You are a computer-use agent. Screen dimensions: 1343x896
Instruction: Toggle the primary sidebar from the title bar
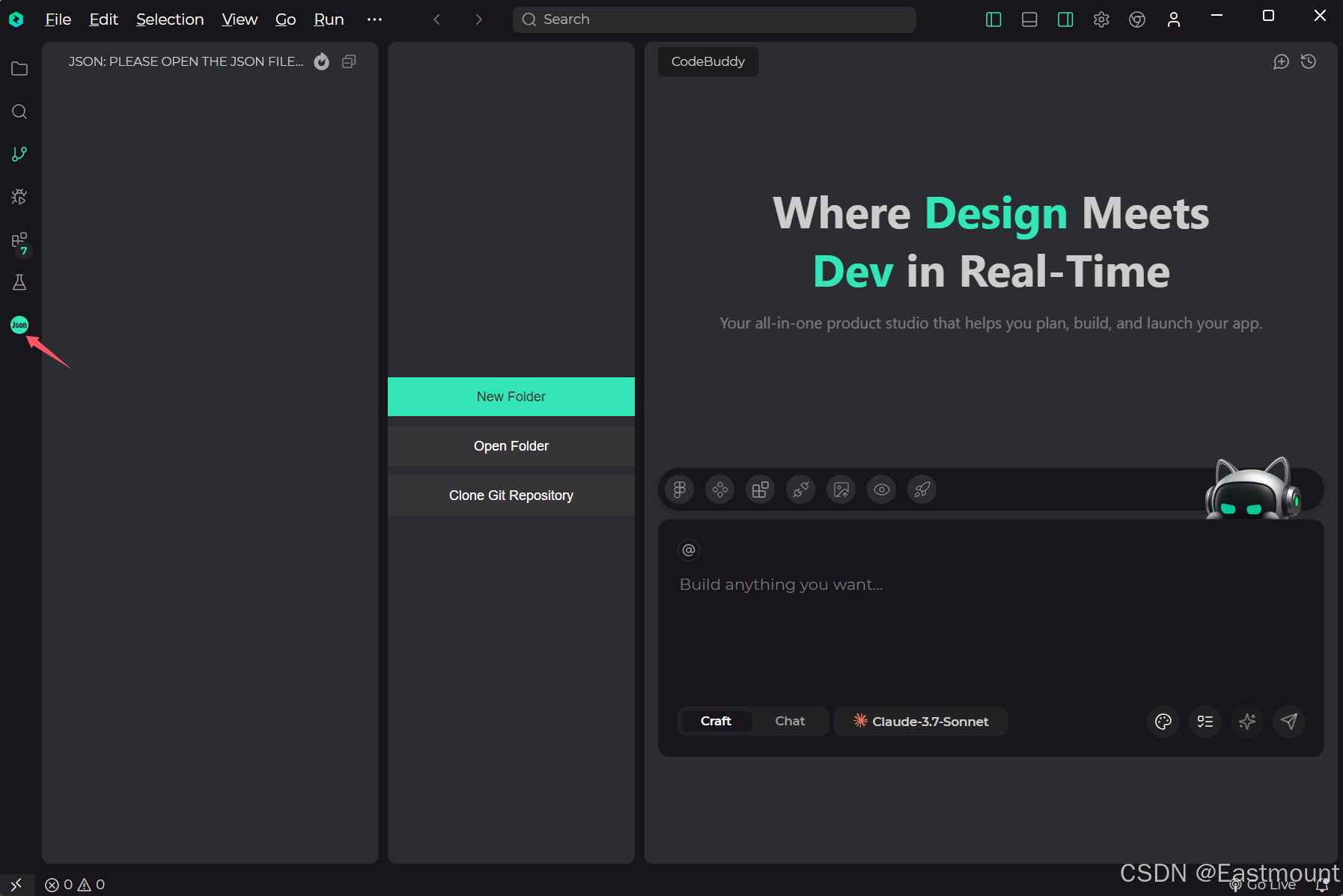(x=993, y=19)
